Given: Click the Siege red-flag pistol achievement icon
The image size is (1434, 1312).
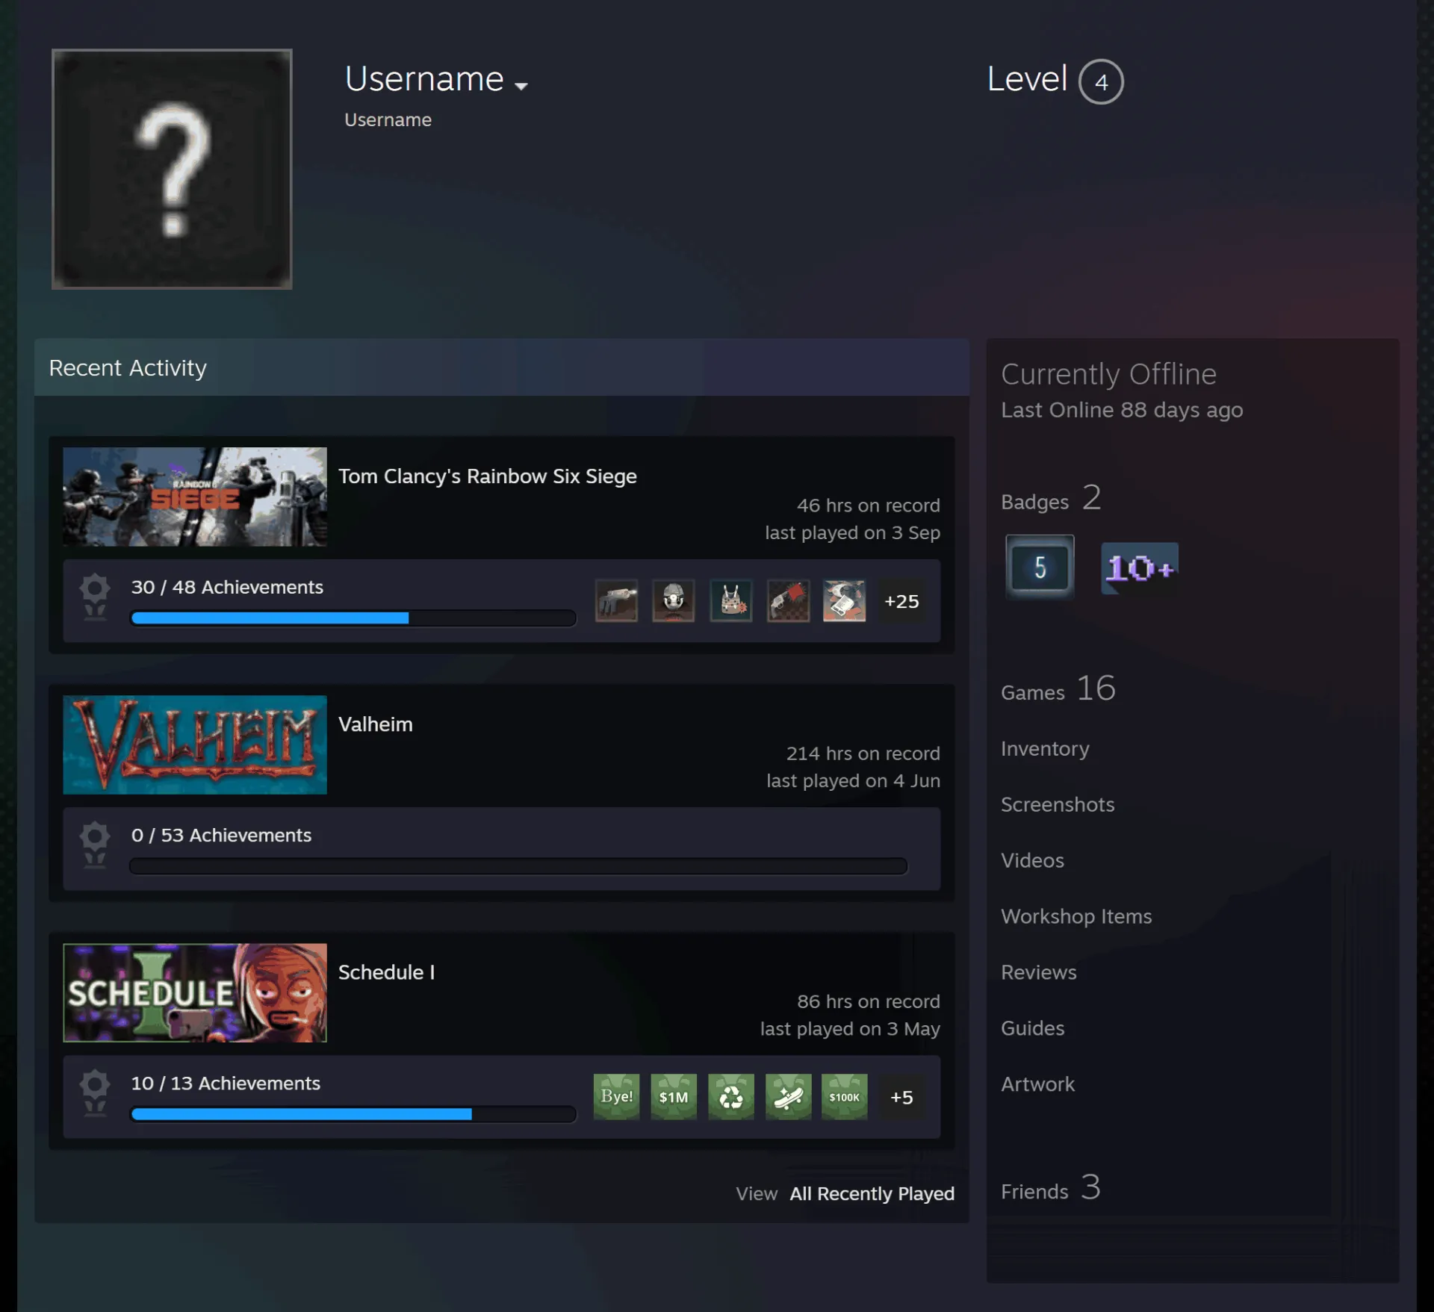Looking at the screenshot, I should (x=788, y=600).
